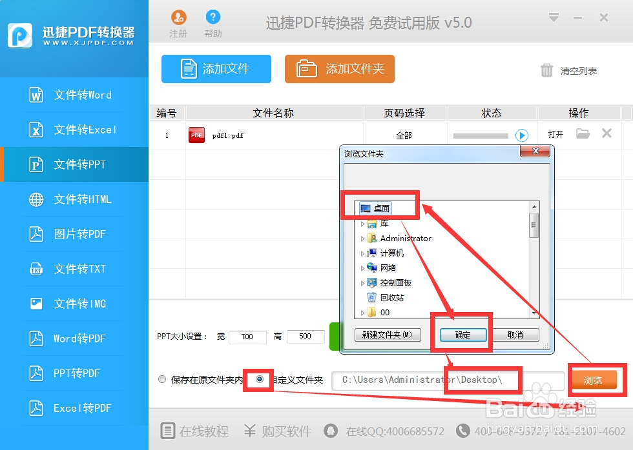Select the Word转PDF sidebar icon
The image size is (633, 450).
coord(36,338)
